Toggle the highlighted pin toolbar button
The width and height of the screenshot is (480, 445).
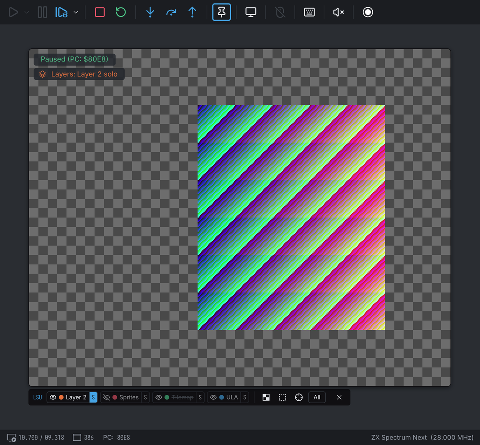coord(221,12)
